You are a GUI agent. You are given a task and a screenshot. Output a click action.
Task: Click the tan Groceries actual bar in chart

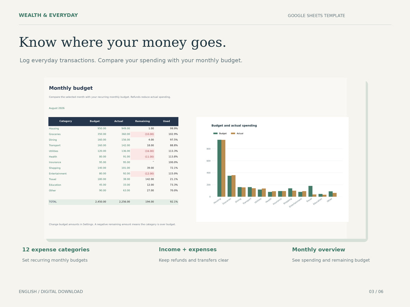coord(233,186)
